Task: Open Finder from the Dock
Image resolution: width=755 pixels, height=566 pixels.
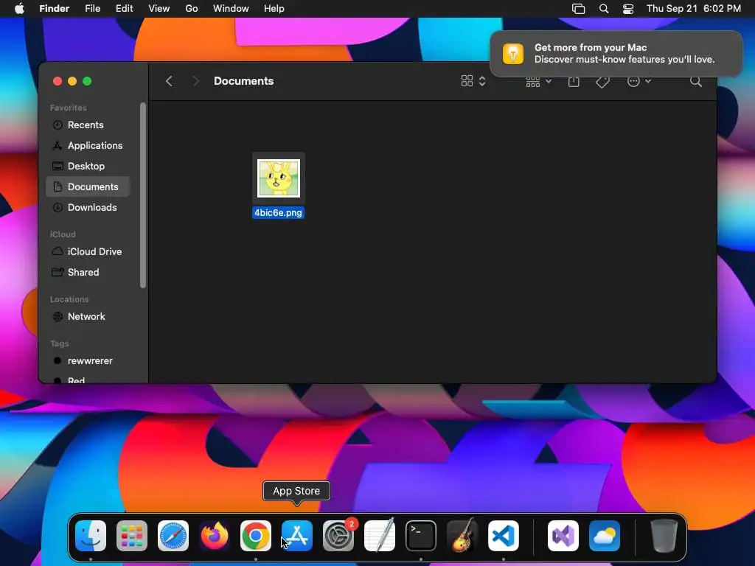Action: click(91, 536)
